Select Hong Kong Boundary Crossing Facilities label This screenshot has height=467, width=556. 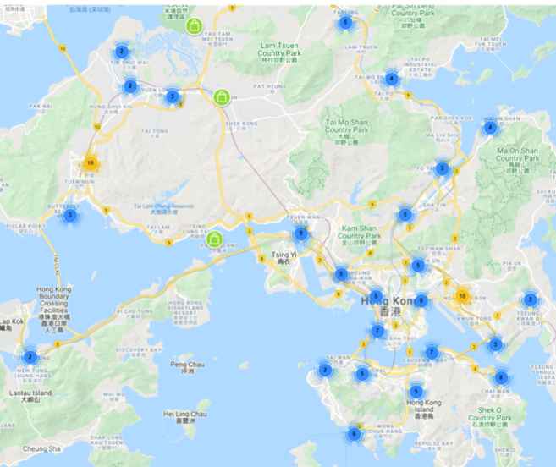pyautogui.click(x=54, y=310)
